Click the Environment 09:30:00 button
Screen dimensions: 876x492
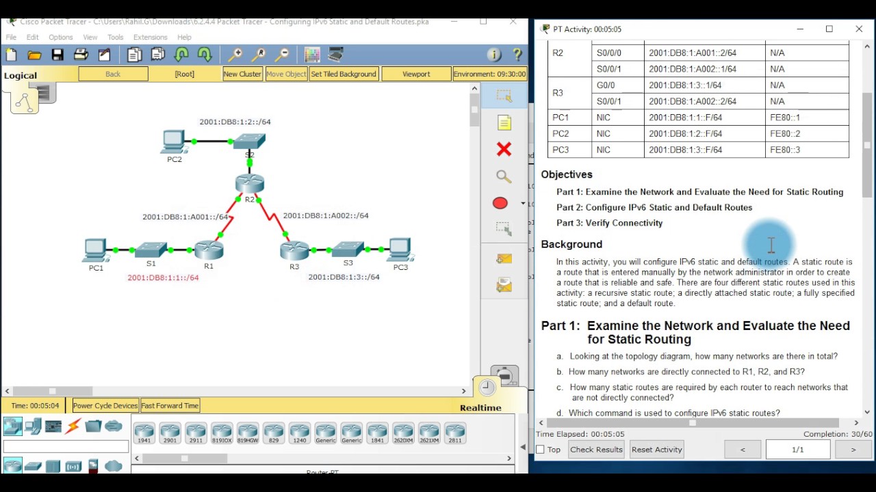coord(490,74)
